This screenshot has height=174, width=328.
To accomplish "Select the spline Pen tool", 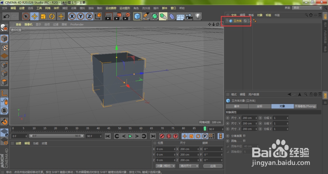I will coord(146,16).
